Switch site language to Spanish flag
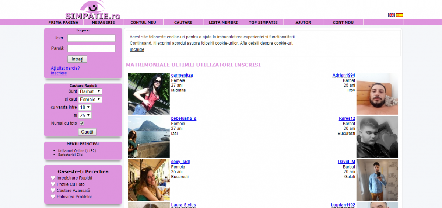This screenshot has width=442, height=208. [x=399, y=15]
